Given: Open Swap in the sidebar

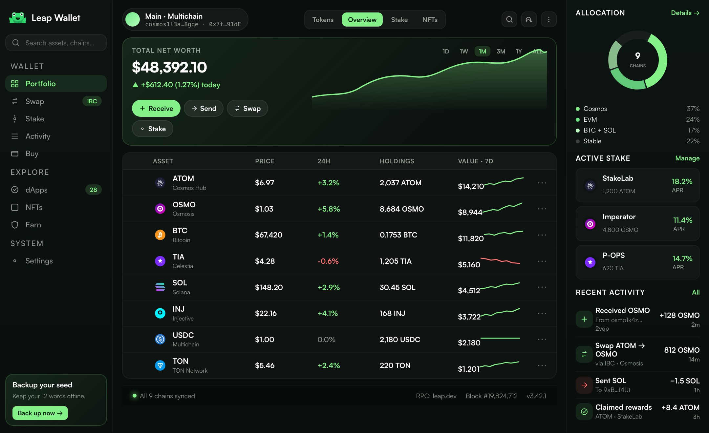Looking at the screenshot, I should click(x=56, y=101).
